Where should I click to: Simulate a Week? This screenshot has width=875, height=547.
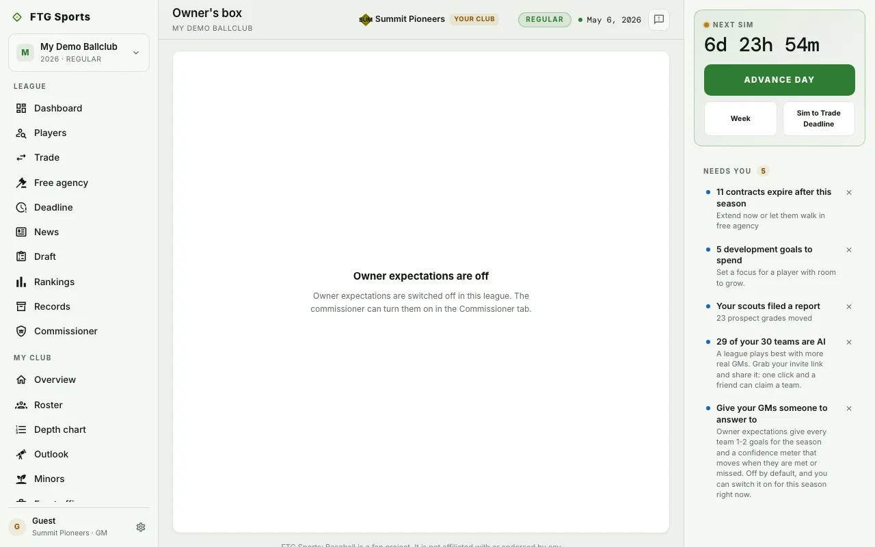[x=740, y=119]
